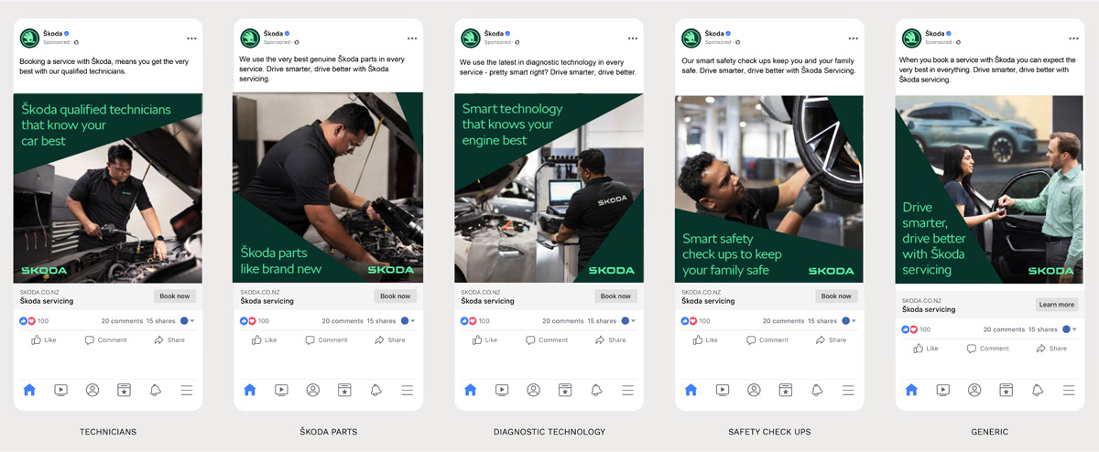Open the Home tab in the Technicians mockup

point(29,390)
